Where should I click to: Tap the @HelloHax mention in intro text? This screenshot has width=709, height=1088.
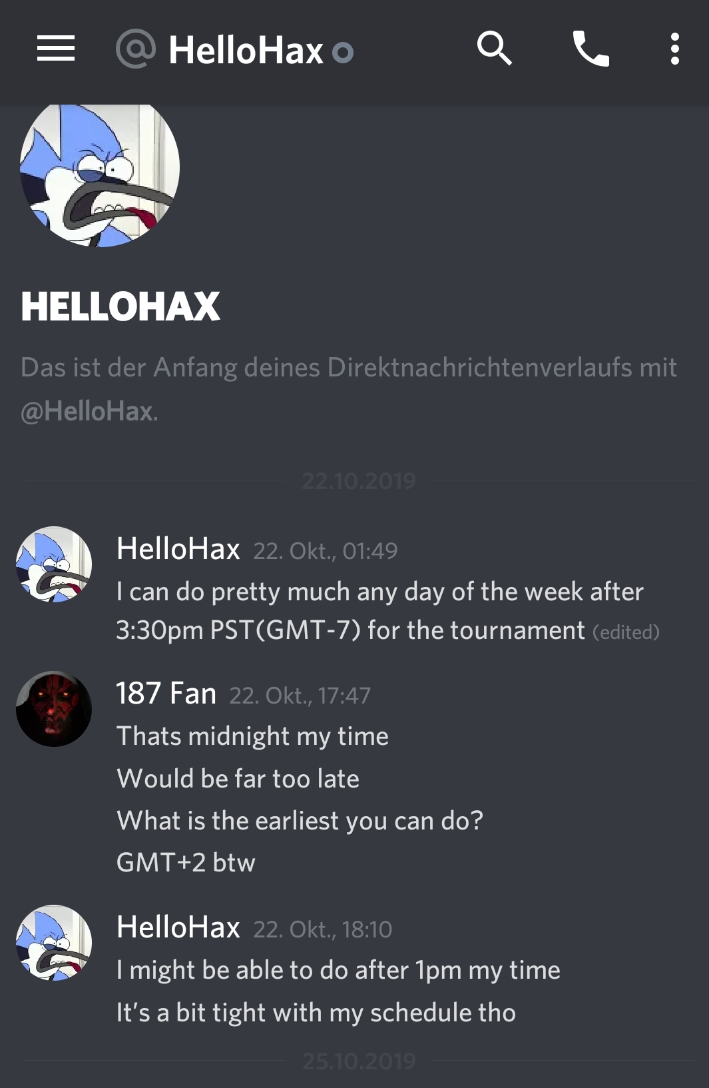[87, 411]
